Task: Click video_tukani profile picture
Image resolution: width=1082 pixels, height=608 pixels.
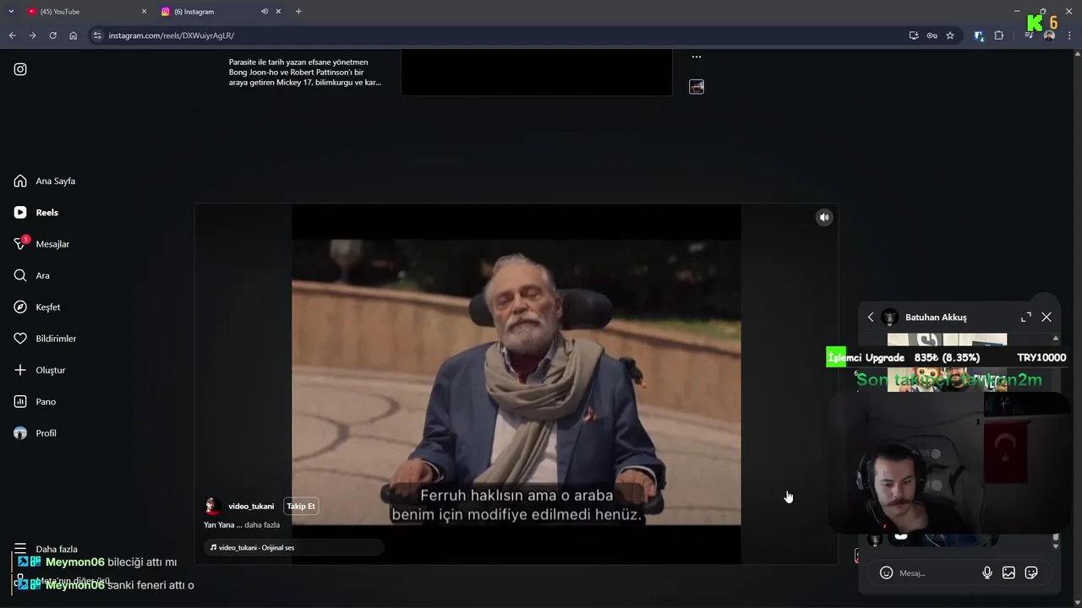Action: click(213, 506)
